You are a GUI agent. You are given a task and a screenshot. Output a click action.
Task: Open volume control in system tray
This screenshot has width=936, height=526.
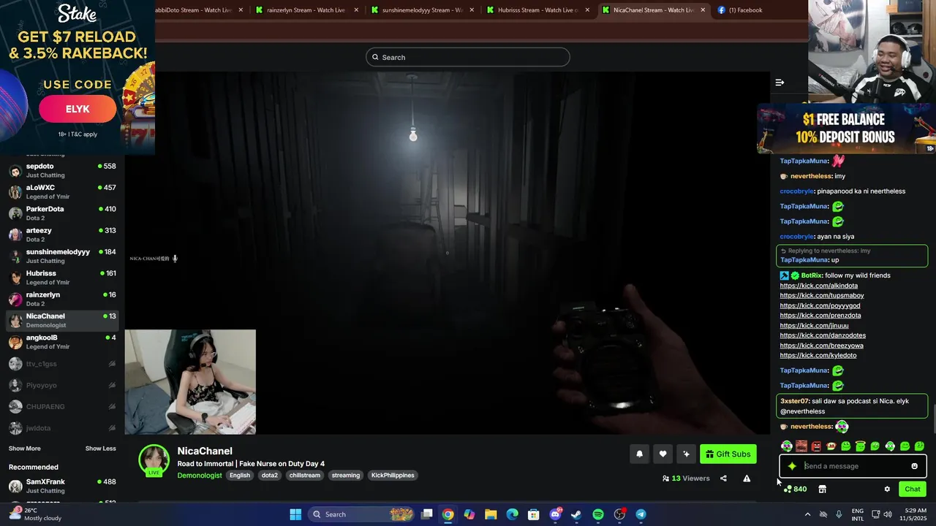point(887,514)
